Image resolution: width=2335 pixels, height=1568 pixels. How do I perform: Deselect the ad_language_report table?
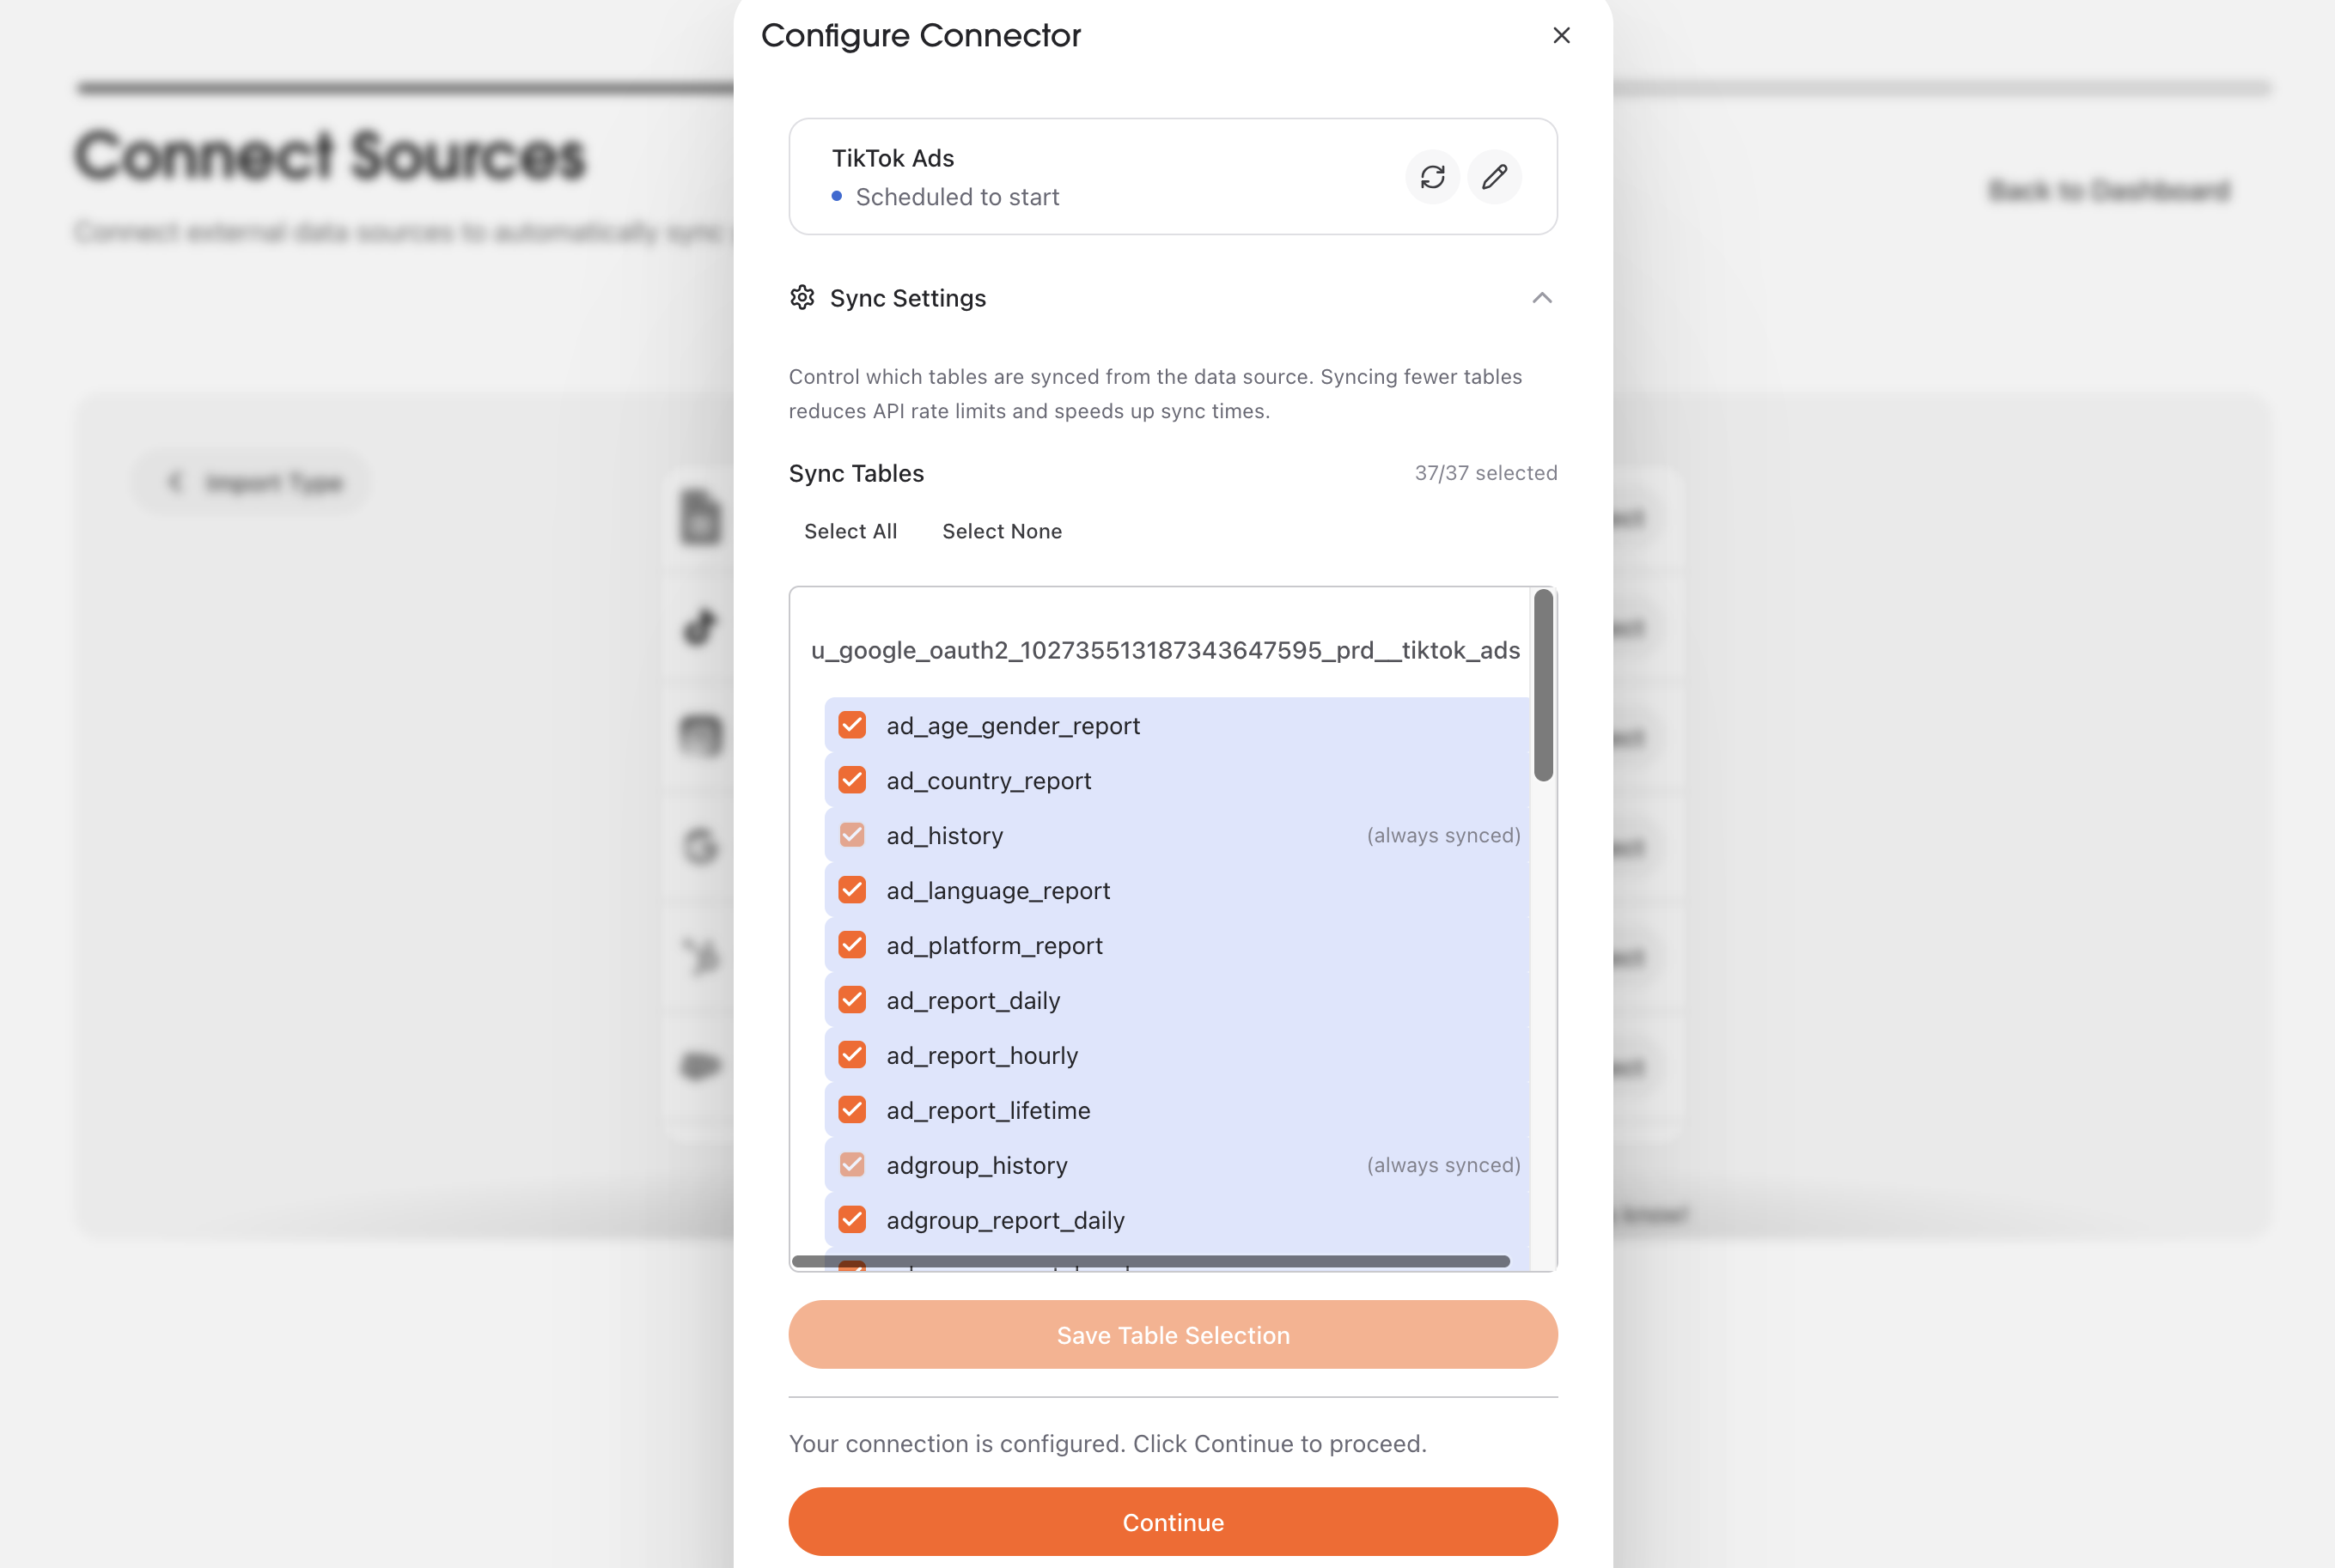[x=851, y=890]
